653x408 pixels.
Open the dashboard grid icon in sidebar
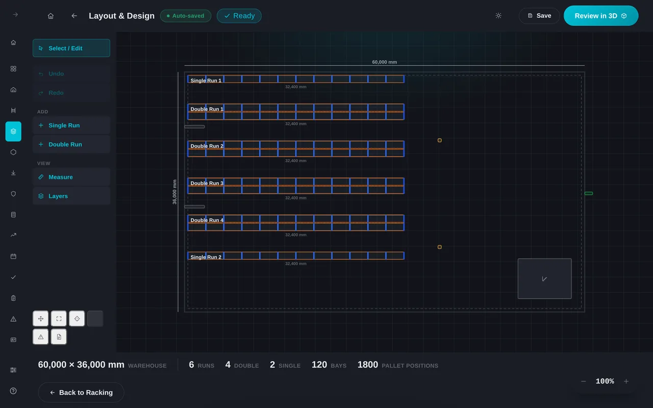click(x=13, y=68)
